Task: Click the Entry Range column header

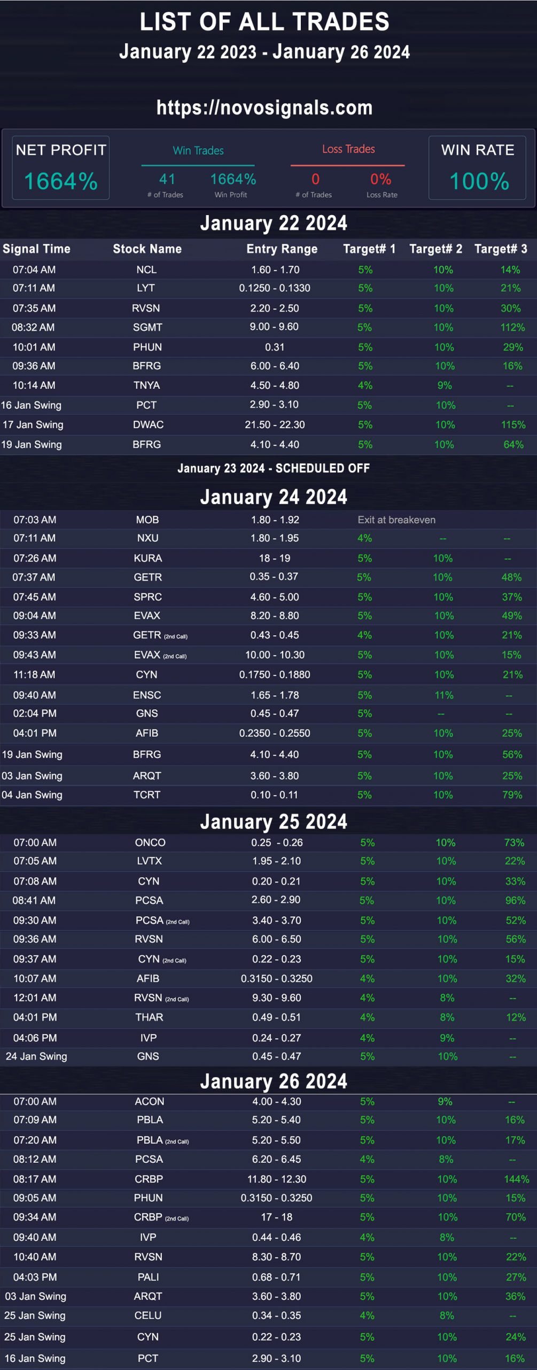Action: [282, 249]
